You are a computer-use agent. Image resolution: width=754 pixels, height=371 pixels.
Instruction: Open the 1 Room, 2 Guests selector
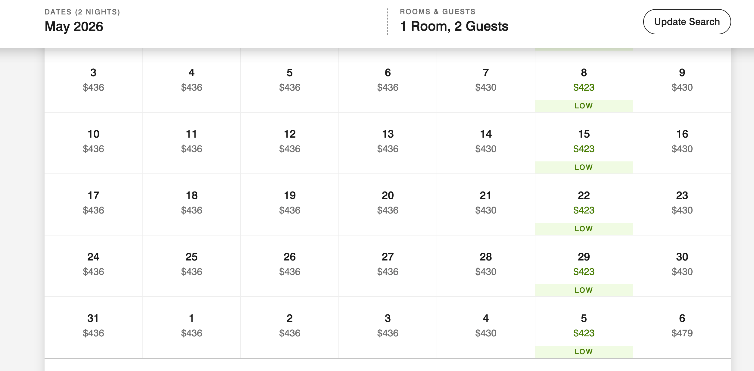tap(454, 21)
